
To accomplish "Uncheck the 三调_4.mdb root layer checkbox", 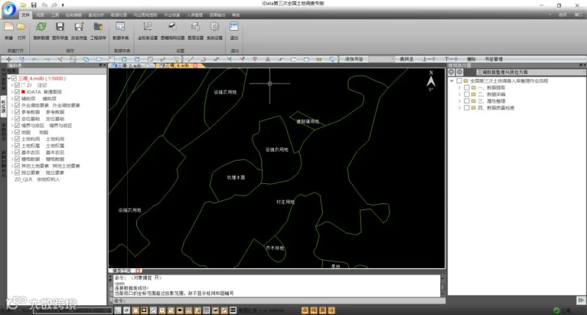I will tap(14, 78).
